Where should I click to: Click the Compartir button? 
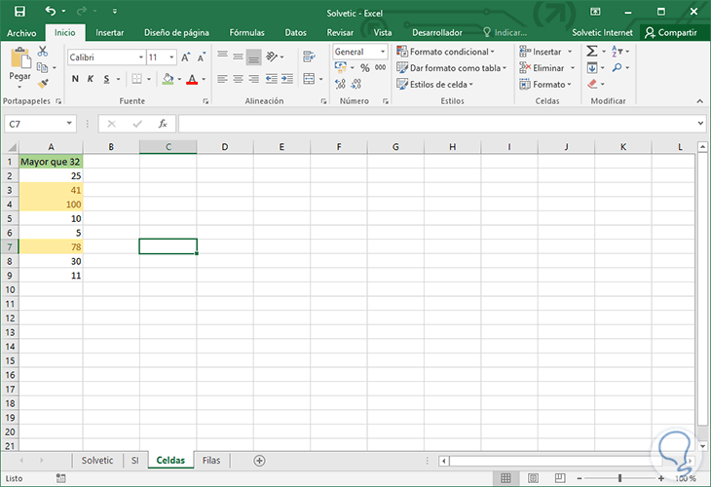coord(671,33)
